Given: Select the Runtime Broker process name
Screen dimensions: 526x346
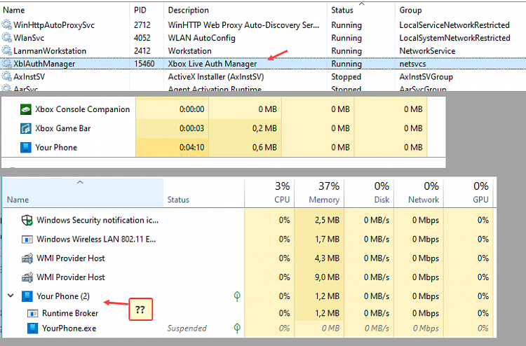Looking at the screenshot, I should click(x=70, y=313).
